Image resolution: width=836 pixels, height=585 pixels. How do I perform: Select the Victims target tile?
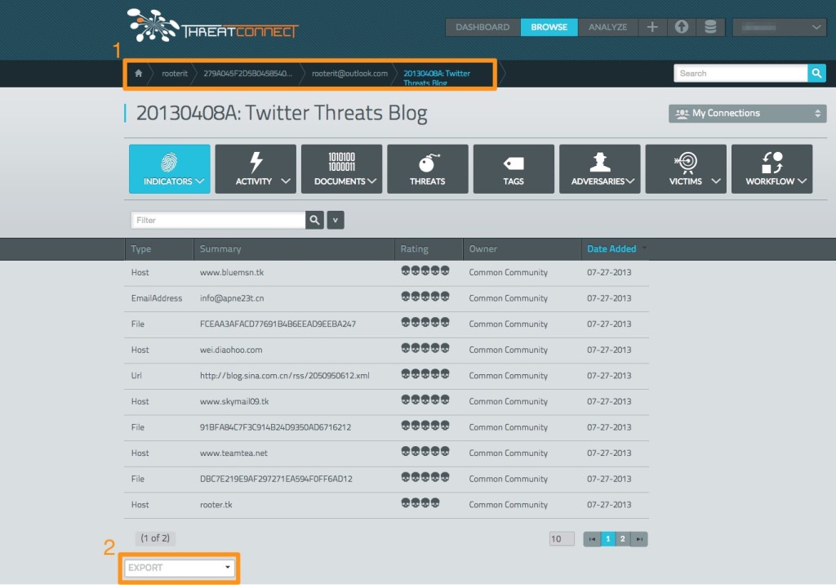[686, 168]
